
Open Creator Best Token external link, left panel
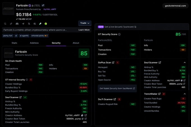86,119
